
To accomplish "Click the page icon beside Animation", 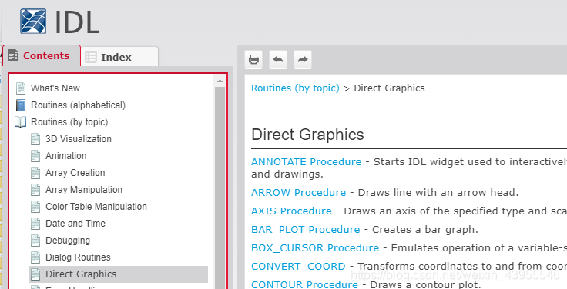I will 35,156.
